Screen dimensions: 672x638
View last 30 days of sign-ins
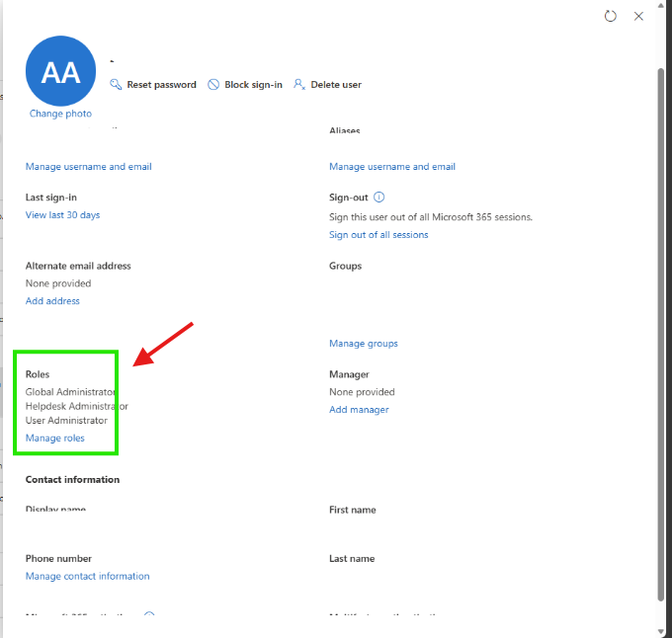point(62,215)
